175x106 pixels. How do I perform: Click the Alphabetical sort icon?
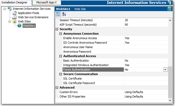tap(64, 14)
